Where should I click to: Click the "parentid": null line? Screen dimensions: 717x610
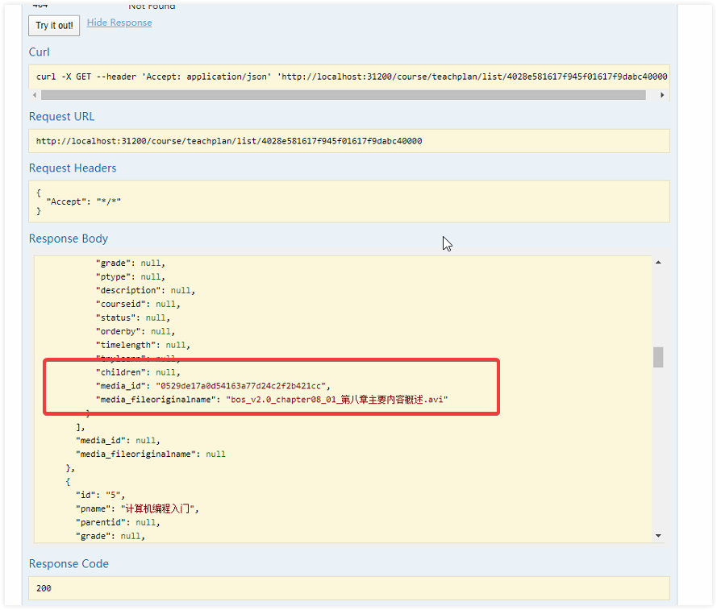pos(118,523)
